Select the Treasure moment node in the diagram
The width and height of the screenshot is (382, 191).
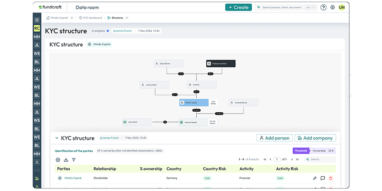pyautogui.click(x=221, y=63)
